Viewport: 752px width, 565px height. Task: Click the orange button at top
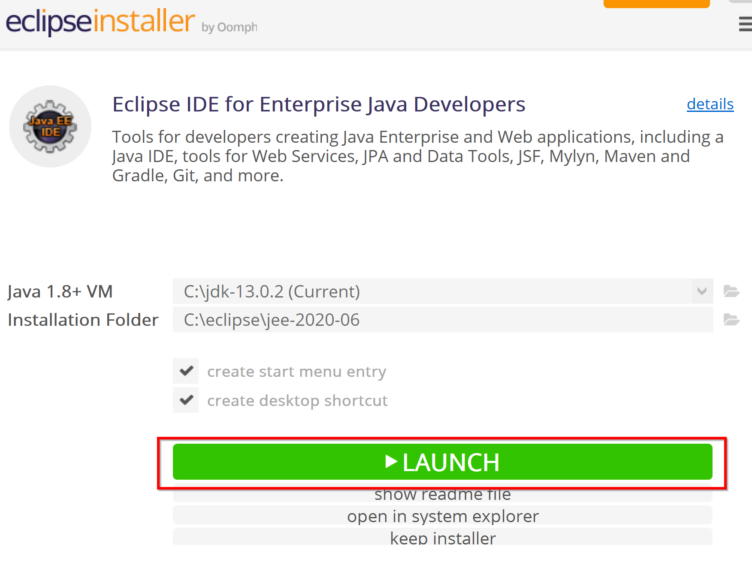coord(656,4)
